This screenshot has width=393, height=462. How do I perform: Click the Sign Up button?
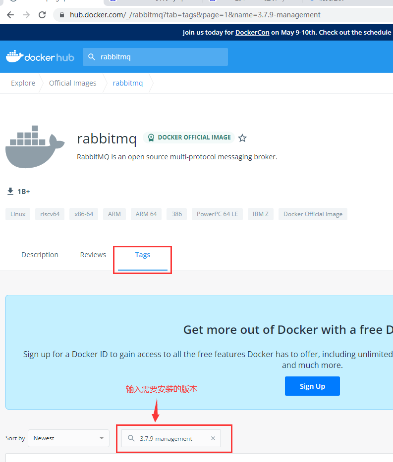312,386
